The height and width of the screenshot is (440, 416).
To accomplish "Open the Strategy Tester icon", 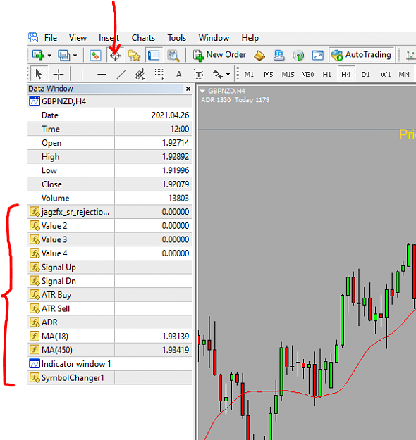I will [x=173, y=56].
